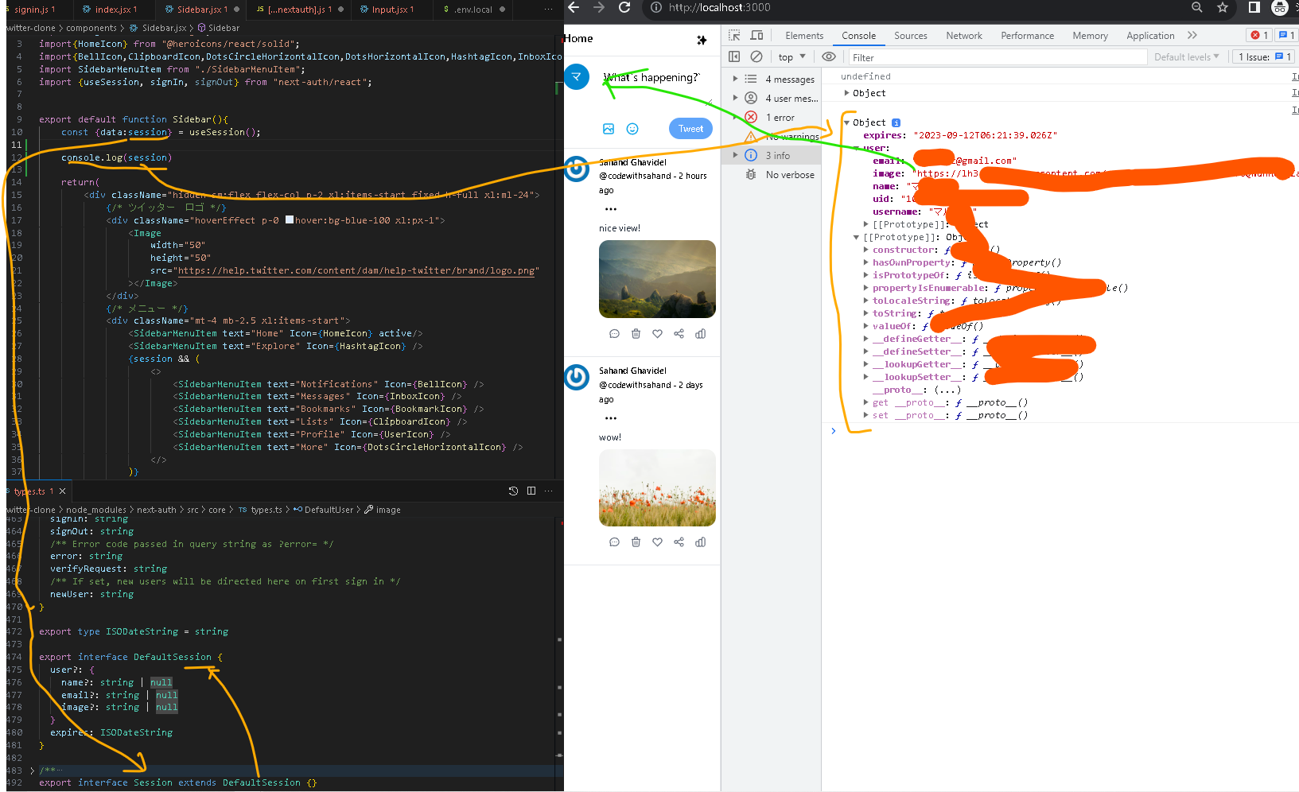
Task: Open the browser zoom magnifier icon
Action: click(1197, 8)
